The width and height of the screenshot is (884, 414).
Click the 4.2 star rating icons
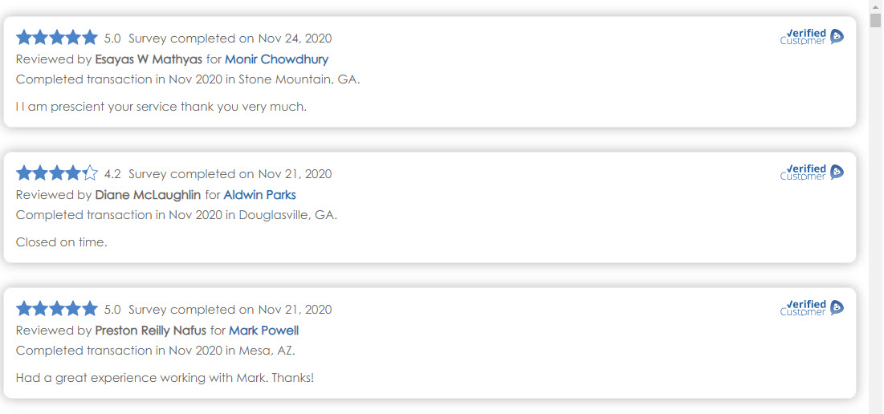(x=57, y=173)
